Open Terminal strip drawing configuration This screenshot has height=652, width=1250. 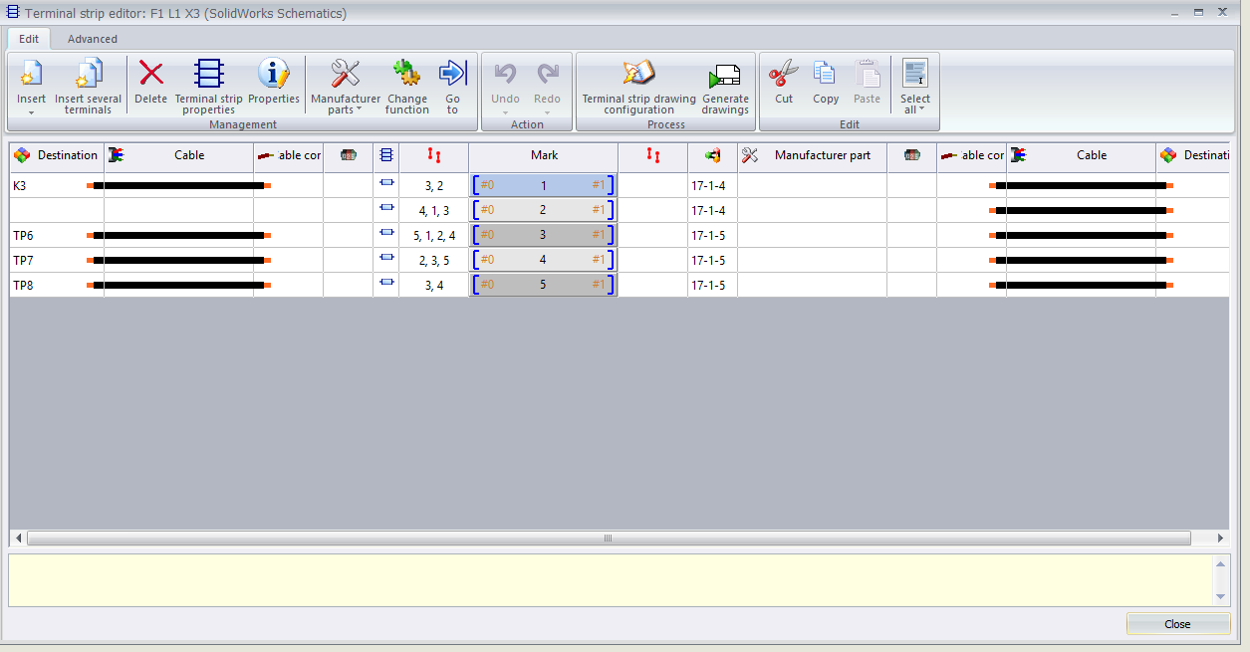(x=638, y=76)
